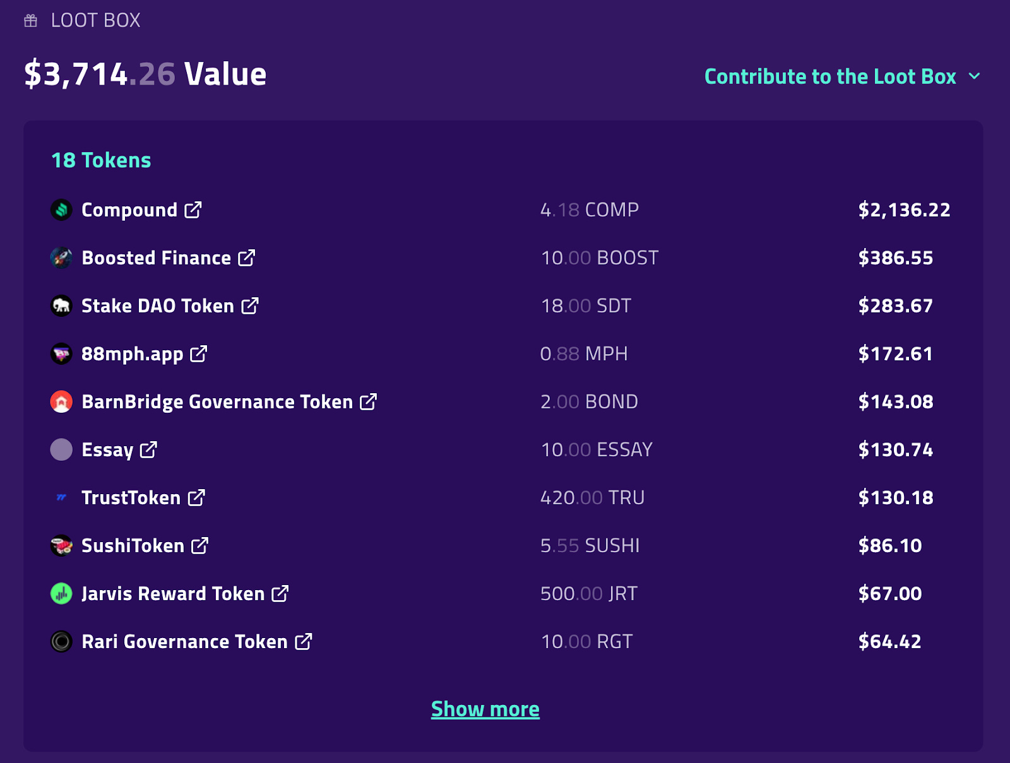Viewport: 1010px width, 763px height.
Task: Click the SushiToken logo icon
Action: click(61, 545)
